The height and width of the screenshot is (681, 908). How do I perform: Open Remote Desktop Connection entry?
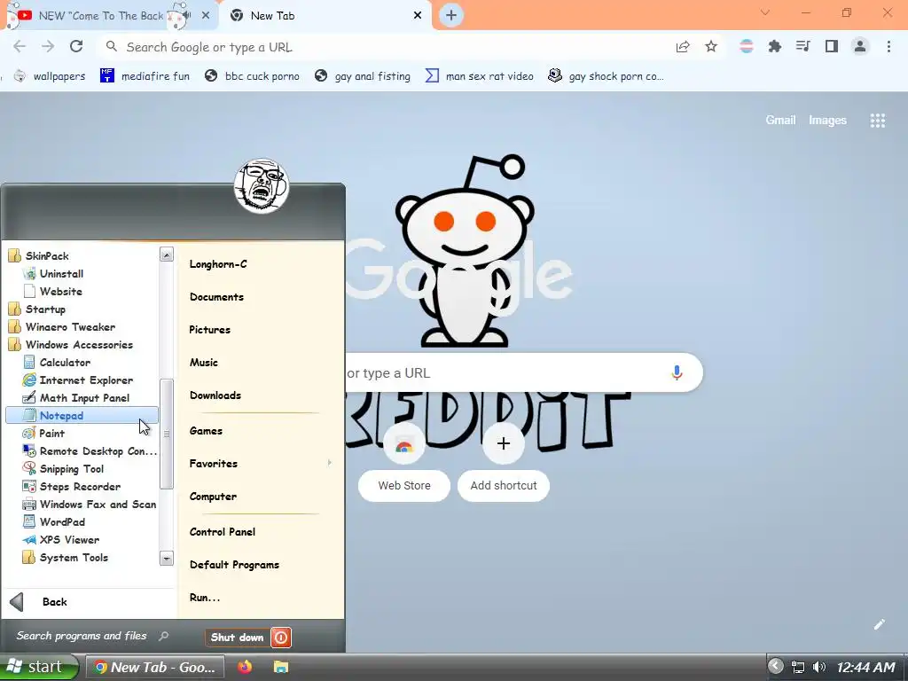(90, 451)
